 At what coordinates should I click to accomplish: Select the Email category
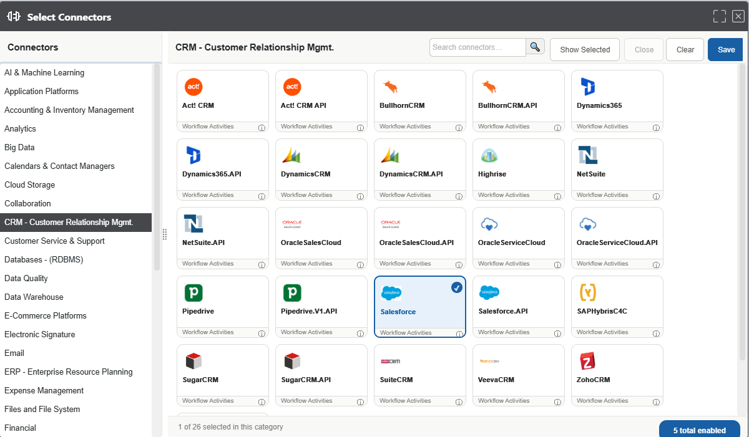click(x=76, y=353)
